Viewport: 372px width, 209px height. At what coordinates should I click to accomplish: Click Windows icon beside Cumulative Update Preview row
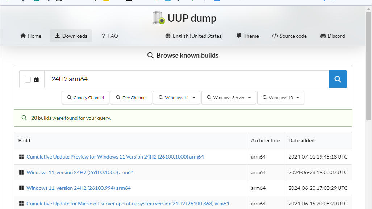tap(21, 157)
